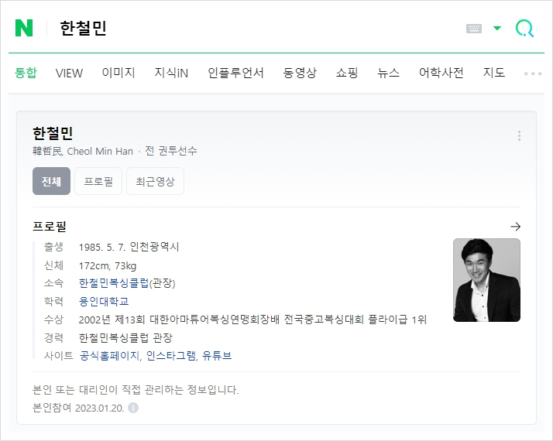This screenshot has height=441, width=553.
Task: Open the 프로필 section heading
Action: (50, 227)
